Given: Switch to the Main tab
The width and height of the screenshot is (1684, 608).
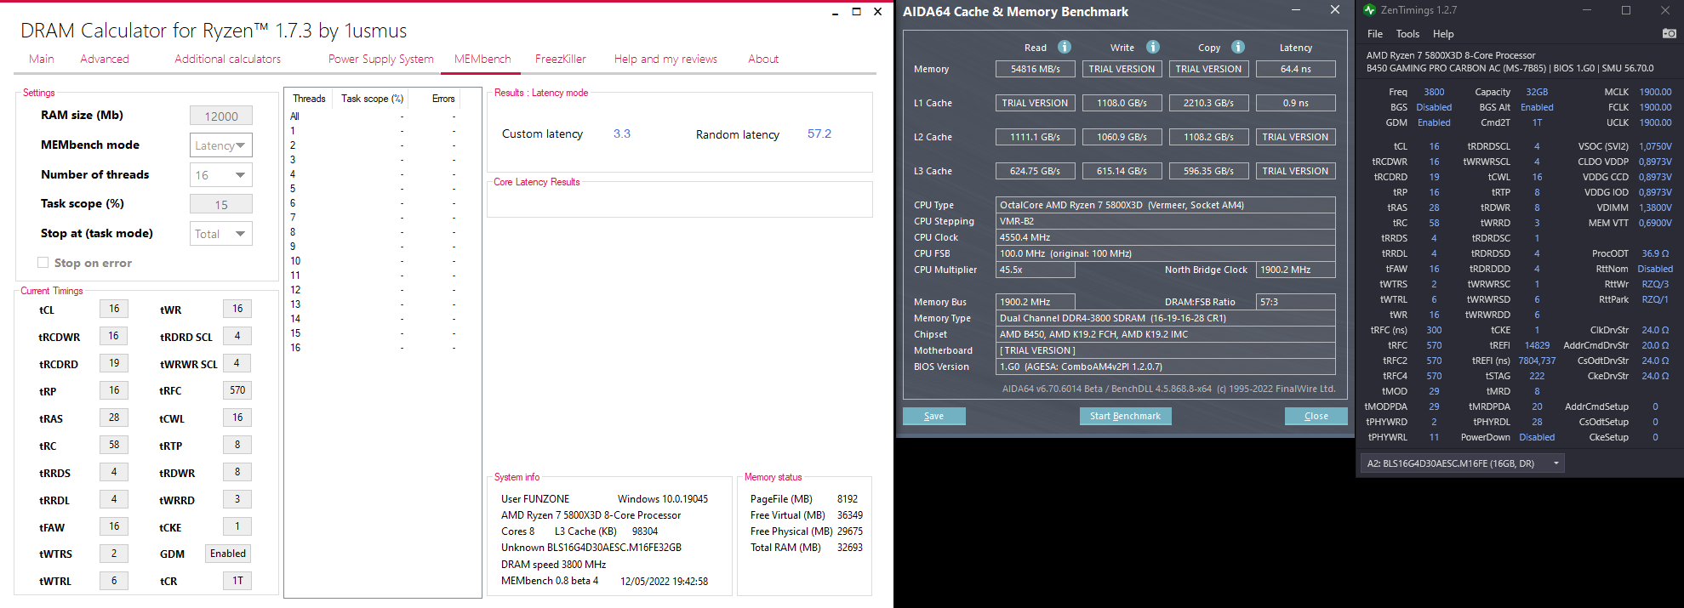Looking at the screenshot, I should pyautogui.click(x=42, y=59).
